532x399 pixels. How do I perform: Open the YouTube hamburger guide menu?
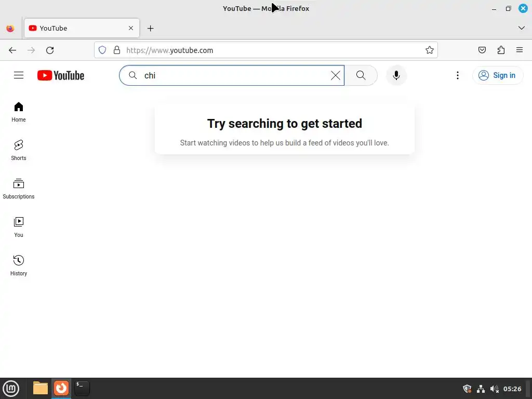(19, 75)
